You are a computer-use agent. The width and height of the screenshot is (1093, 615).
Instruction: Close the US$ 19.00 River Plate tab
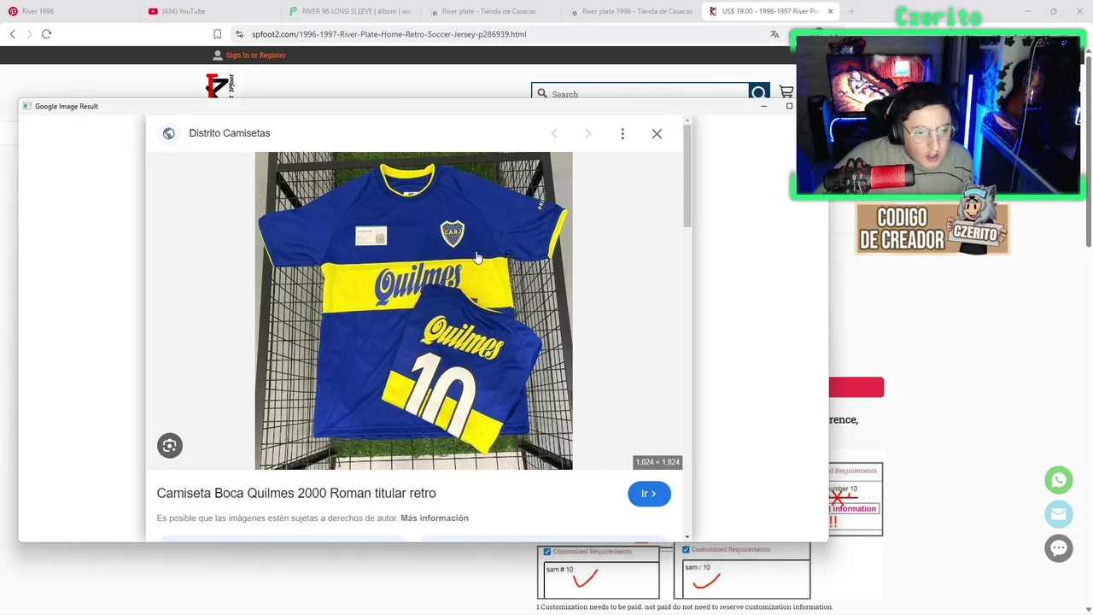(830, 11)
